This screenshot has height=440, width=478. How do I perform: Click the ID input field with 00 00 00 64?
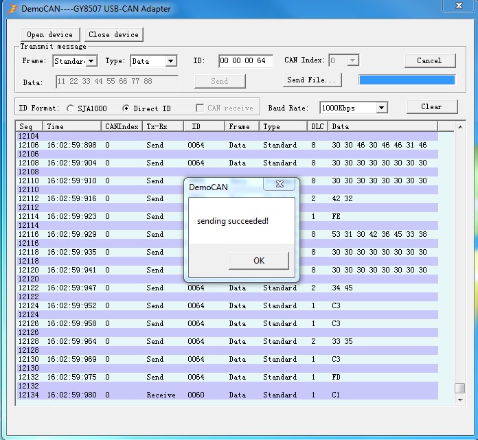point(245,60)
